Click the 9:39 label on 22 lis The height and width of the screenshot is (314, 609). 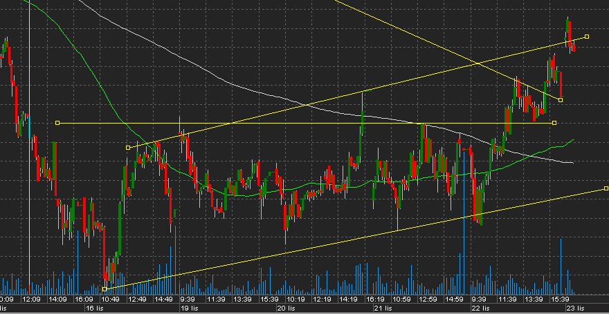point(479,300)
